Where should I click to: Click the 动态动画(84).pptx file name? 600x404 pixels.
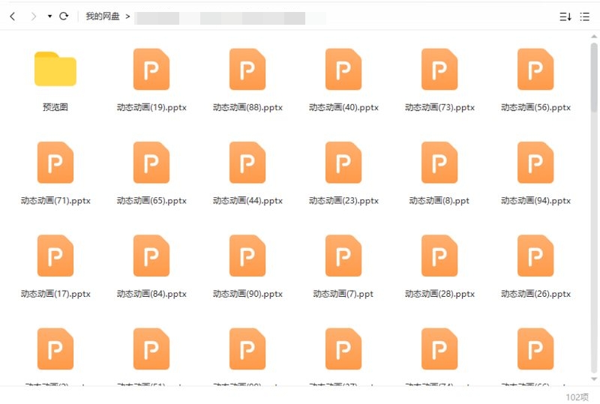tap(151, 295)
